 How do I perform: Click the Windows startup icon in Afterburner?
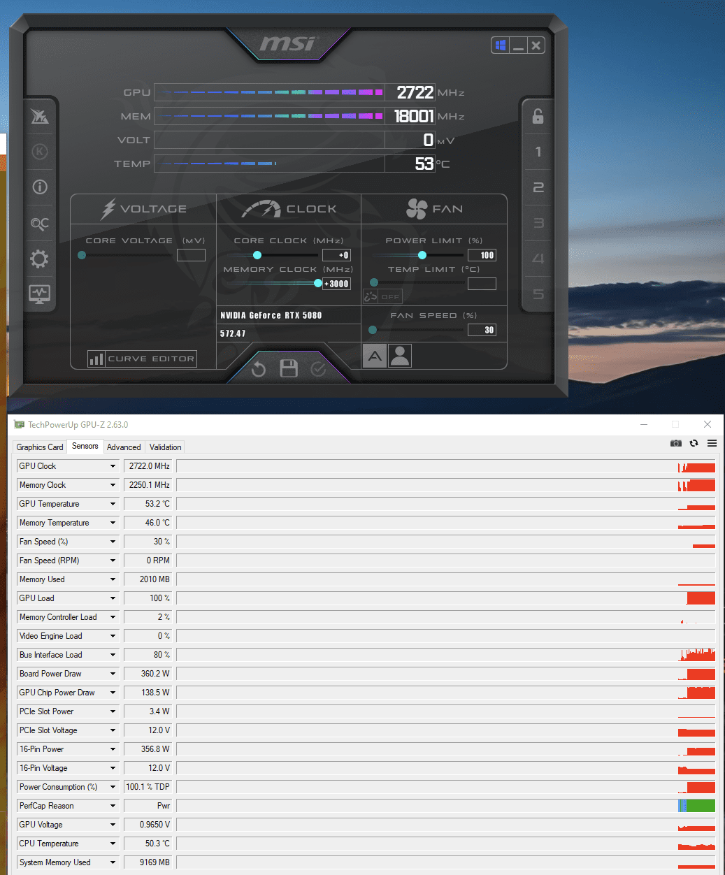click(x=500, y=45)
